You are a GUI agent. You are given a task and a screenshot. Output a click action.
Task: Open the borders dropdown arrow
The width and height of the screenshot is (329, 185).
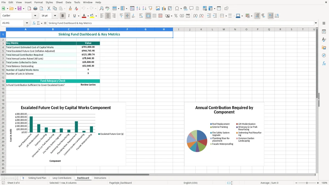click(x=226, y=16)
